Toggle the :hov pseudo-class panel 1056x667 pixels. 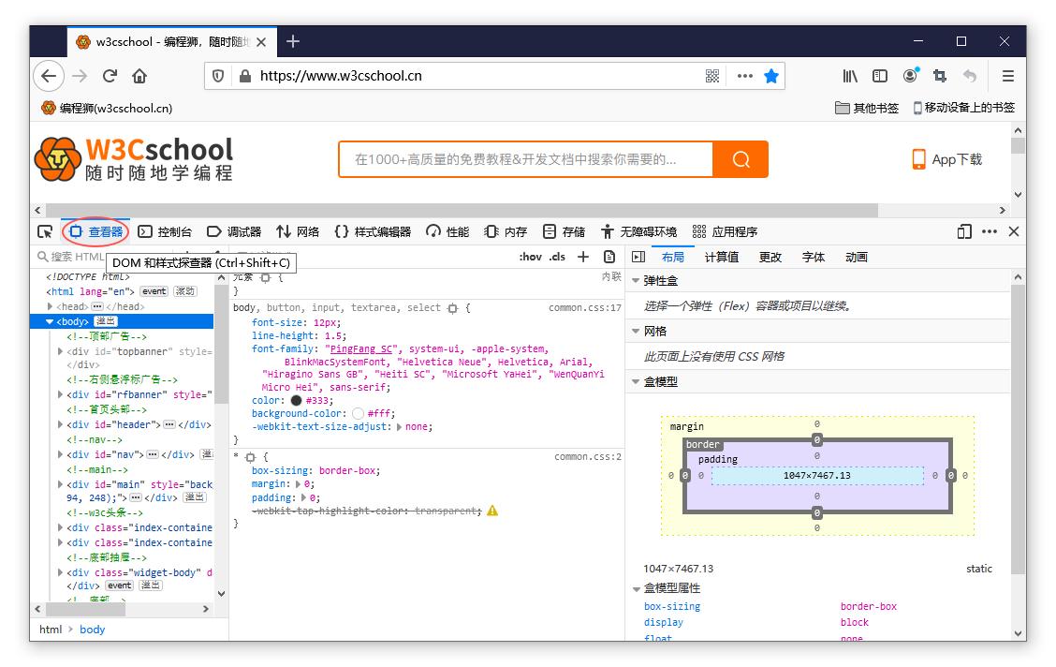click(x=530, y=257)
